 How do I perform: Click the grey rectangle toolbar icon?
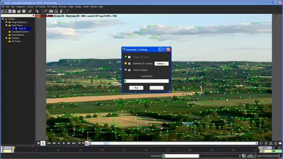[x=51, y=11]
